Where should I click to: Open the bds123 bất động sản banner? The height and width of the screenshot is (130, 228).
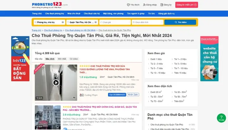[x=20, y=59]
